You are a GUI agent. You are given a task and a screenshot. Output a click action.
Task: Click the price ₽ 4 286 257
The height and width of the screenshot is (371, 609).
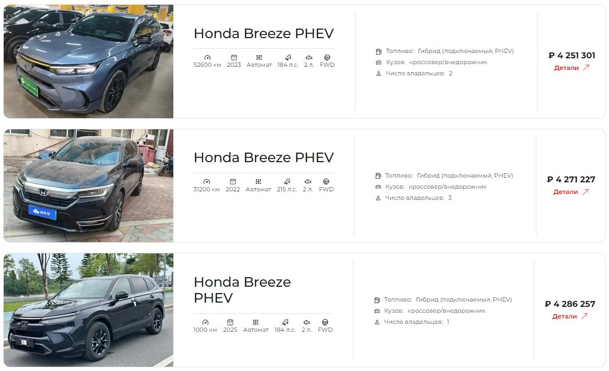click(x=570, y=304)
